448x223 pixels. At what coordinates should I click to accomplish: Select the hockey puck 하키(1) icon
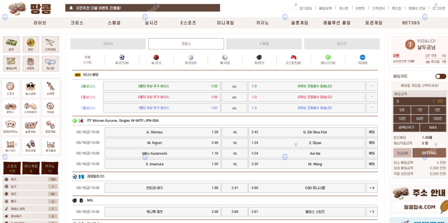[x=259, y=57]
